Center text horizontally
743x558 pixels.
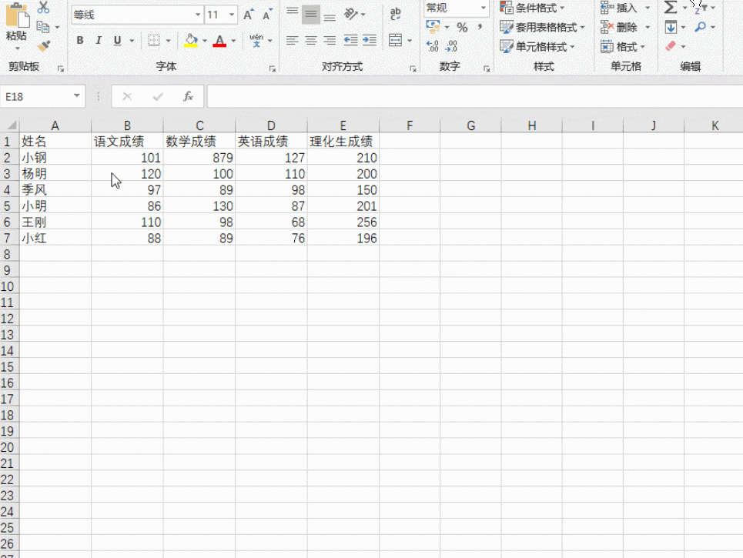point(311,41)
